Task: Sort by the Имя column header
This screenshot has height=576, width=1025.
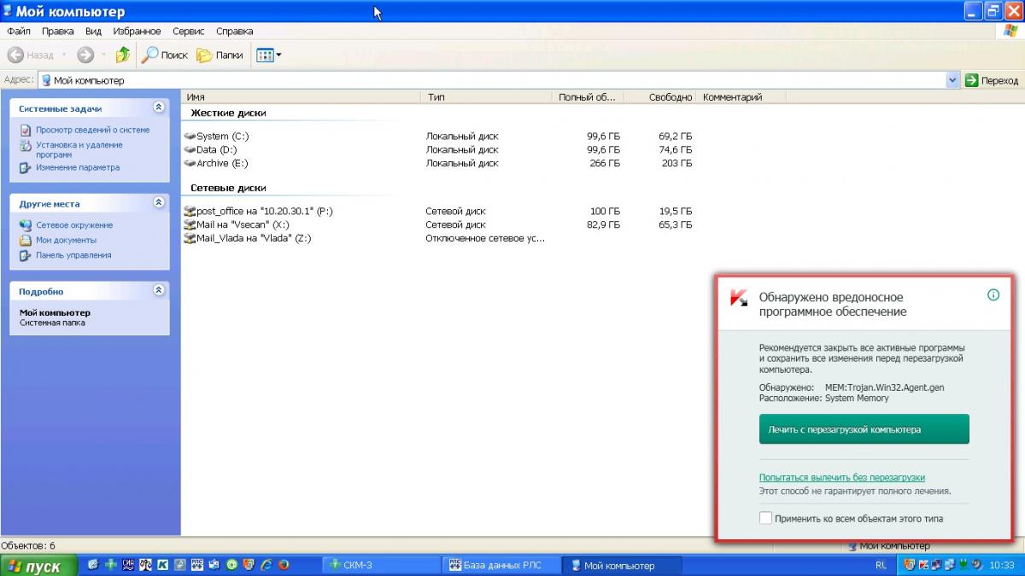Action: click(301, 97)
